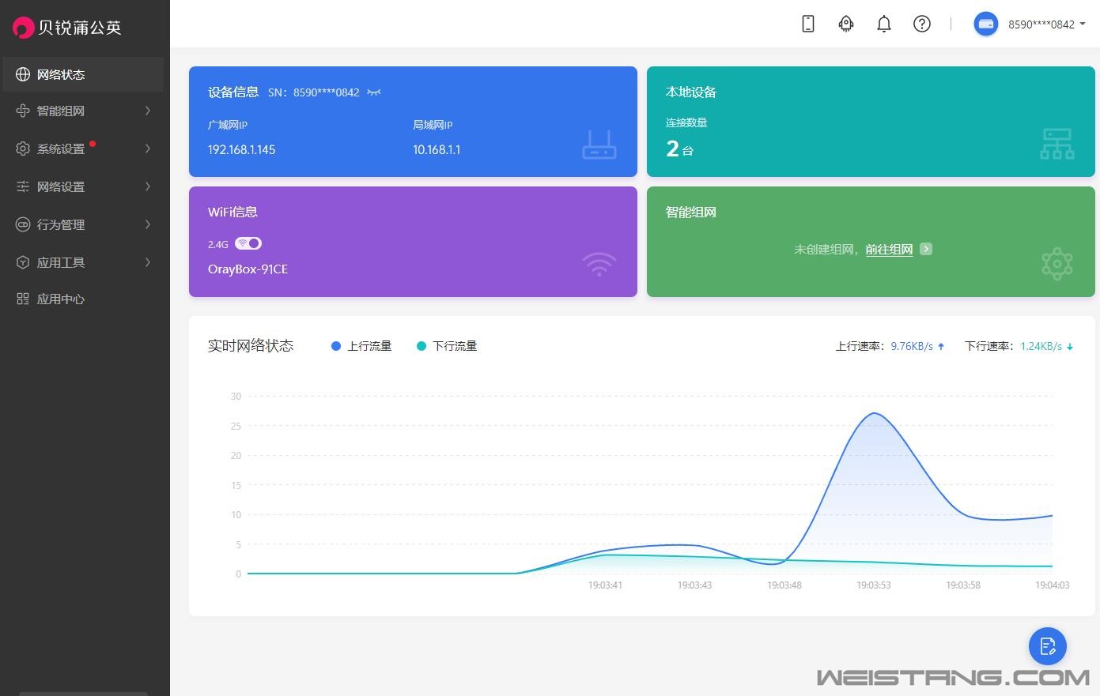Click chart time label 19:03:53
The image size is (1100, 696).
point(874,585)
